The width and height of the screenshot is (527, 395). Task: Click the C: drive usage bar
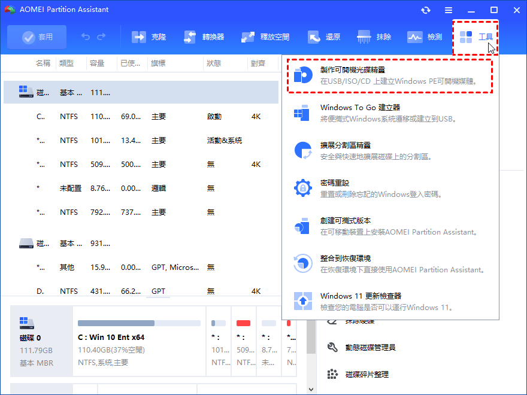coord(139,323)
